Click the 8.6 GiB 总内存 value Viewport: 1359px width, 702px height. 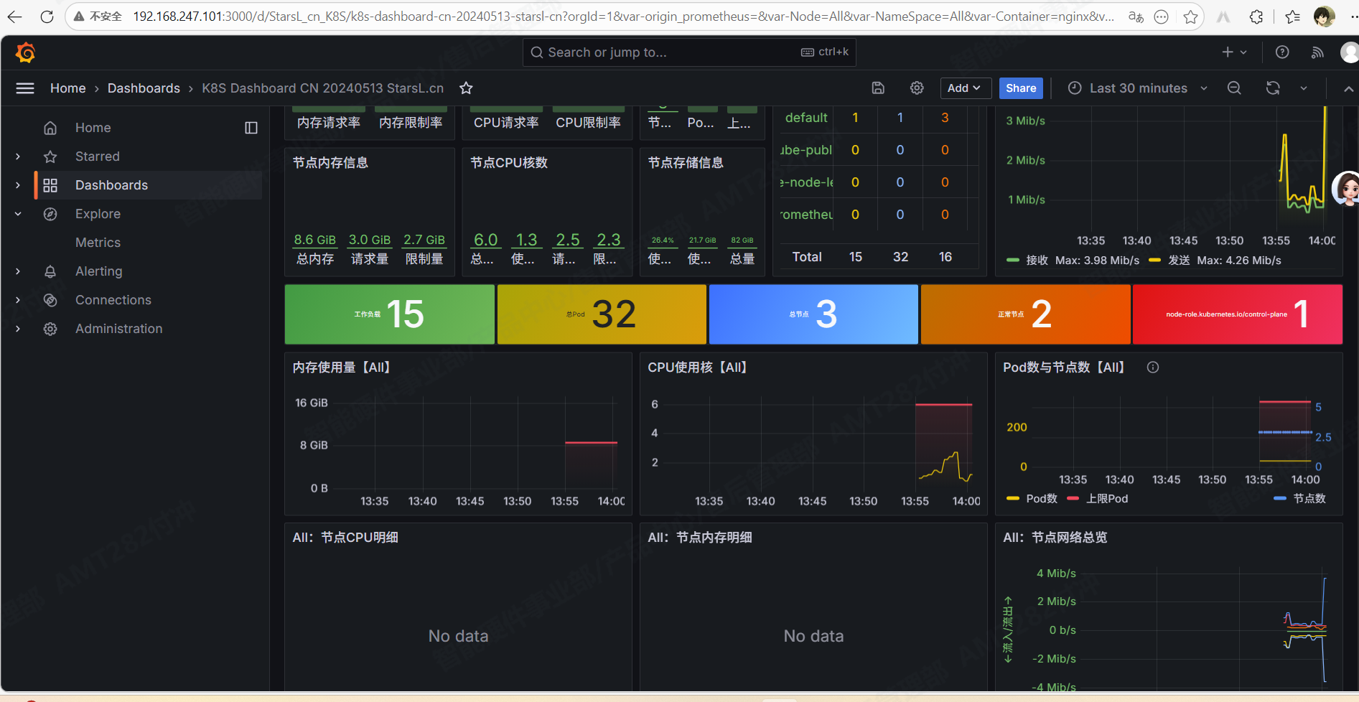tap(315, 240)
